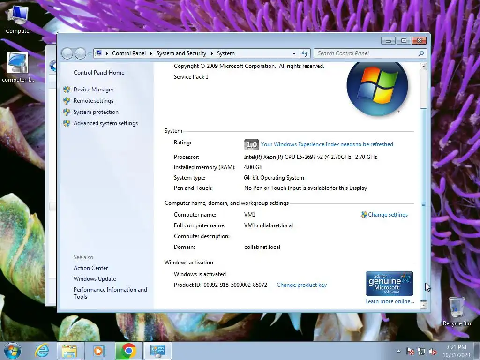Show hidden system tray icons
The width and height of the screenshot is (480, 360).
pyautogui.click(x=398, y=351)
